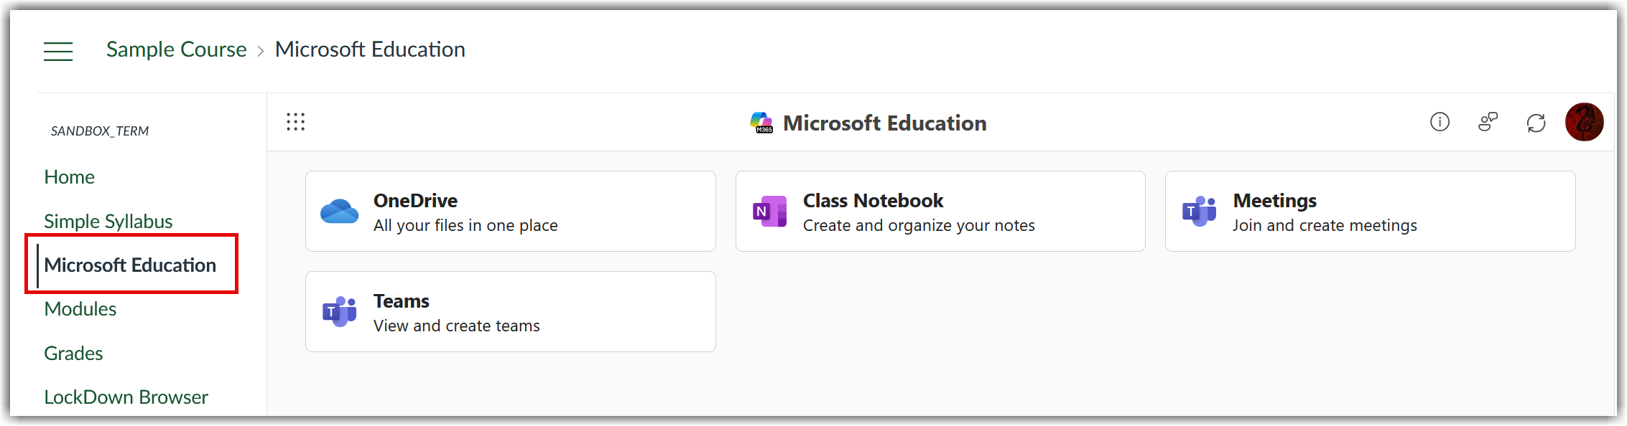Select the OneDrive cloud icon
The height and width of the screenshot is (426, 1627).
[x=340, y=210]
